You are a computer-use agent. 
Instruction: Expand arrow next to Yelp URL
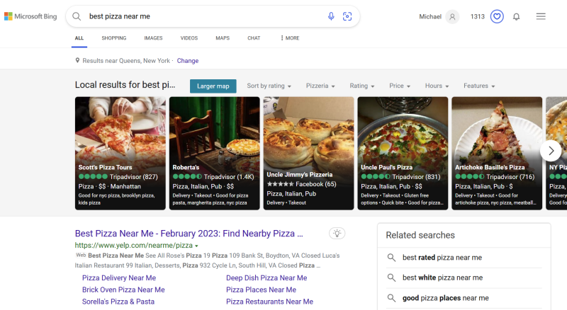[196, 246]
